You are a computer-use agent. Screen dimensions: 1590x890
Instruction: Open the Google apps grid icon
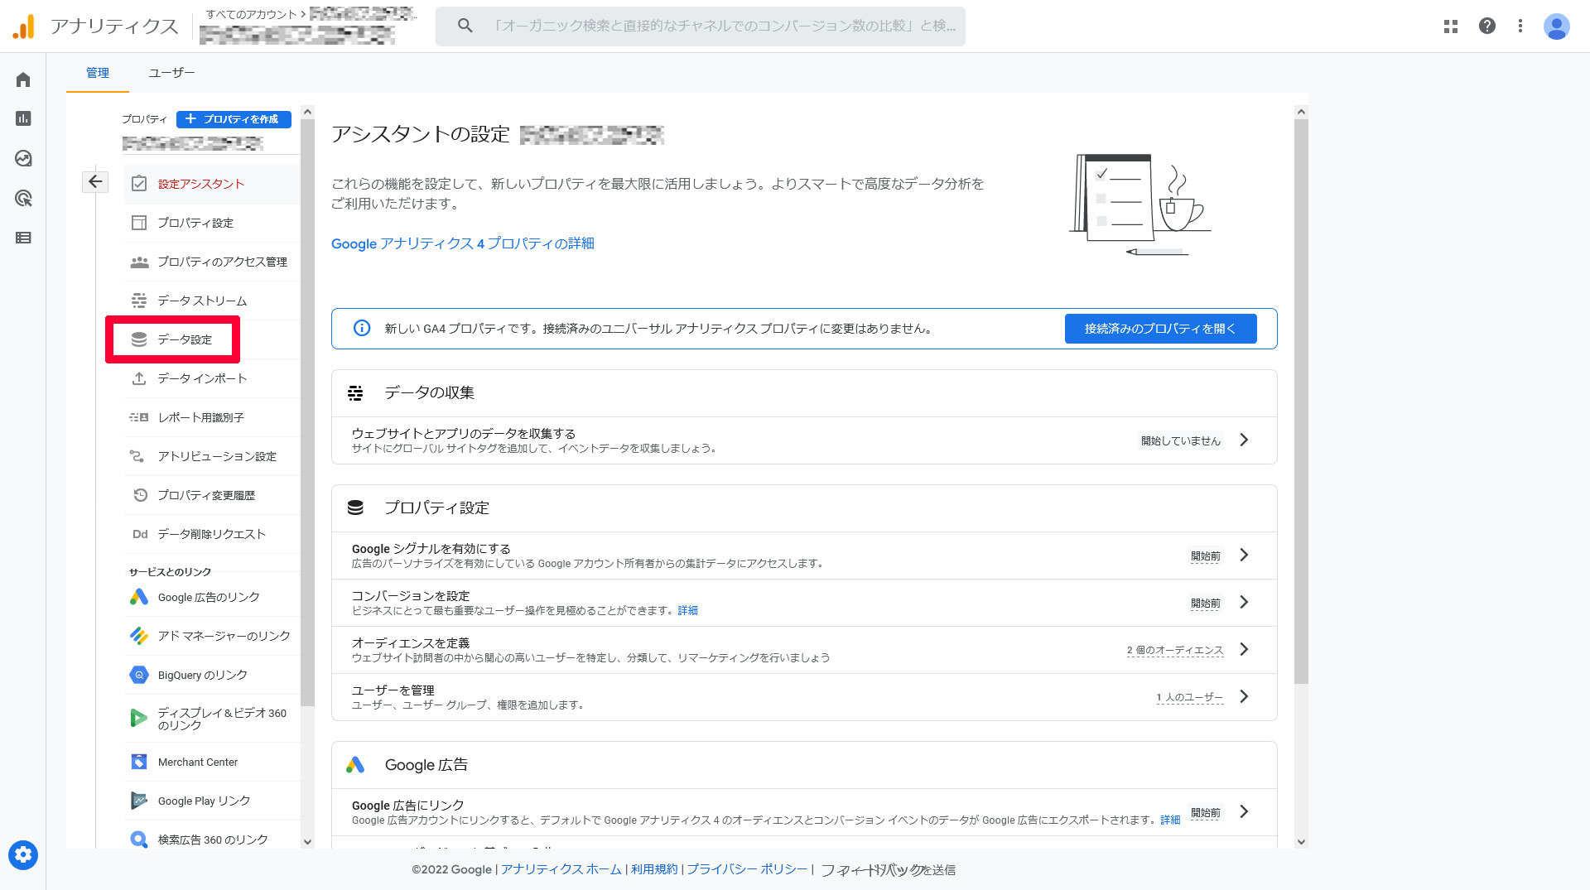[x=1451, y=26]
